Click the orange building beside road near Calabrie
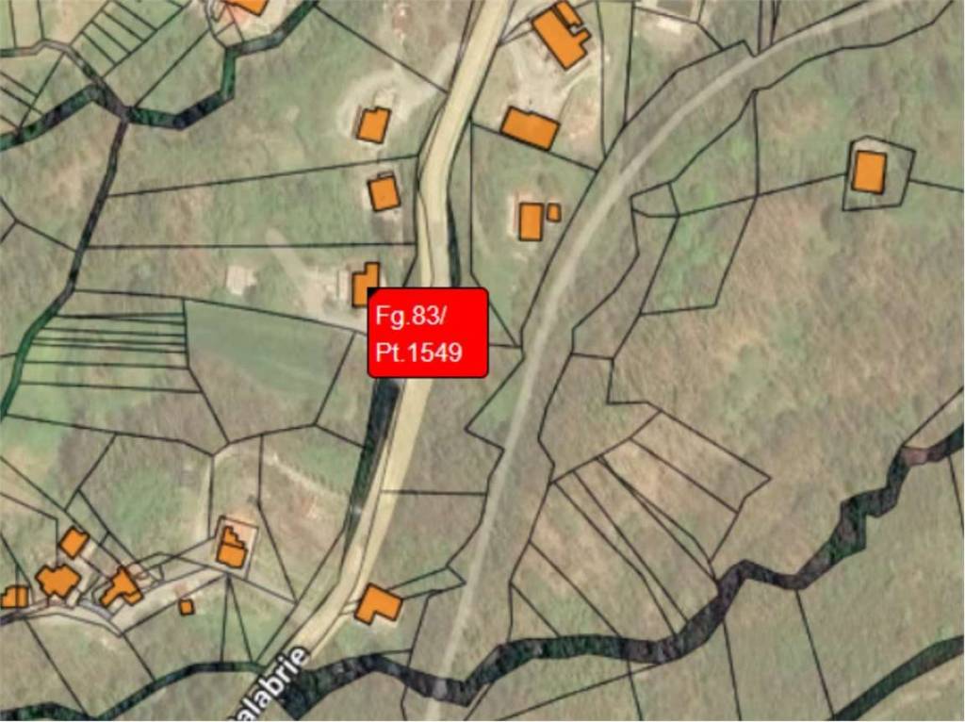Image resolution: width=965 pixels, height=722 pixels. pyautogui.click(x=378, y=603)
